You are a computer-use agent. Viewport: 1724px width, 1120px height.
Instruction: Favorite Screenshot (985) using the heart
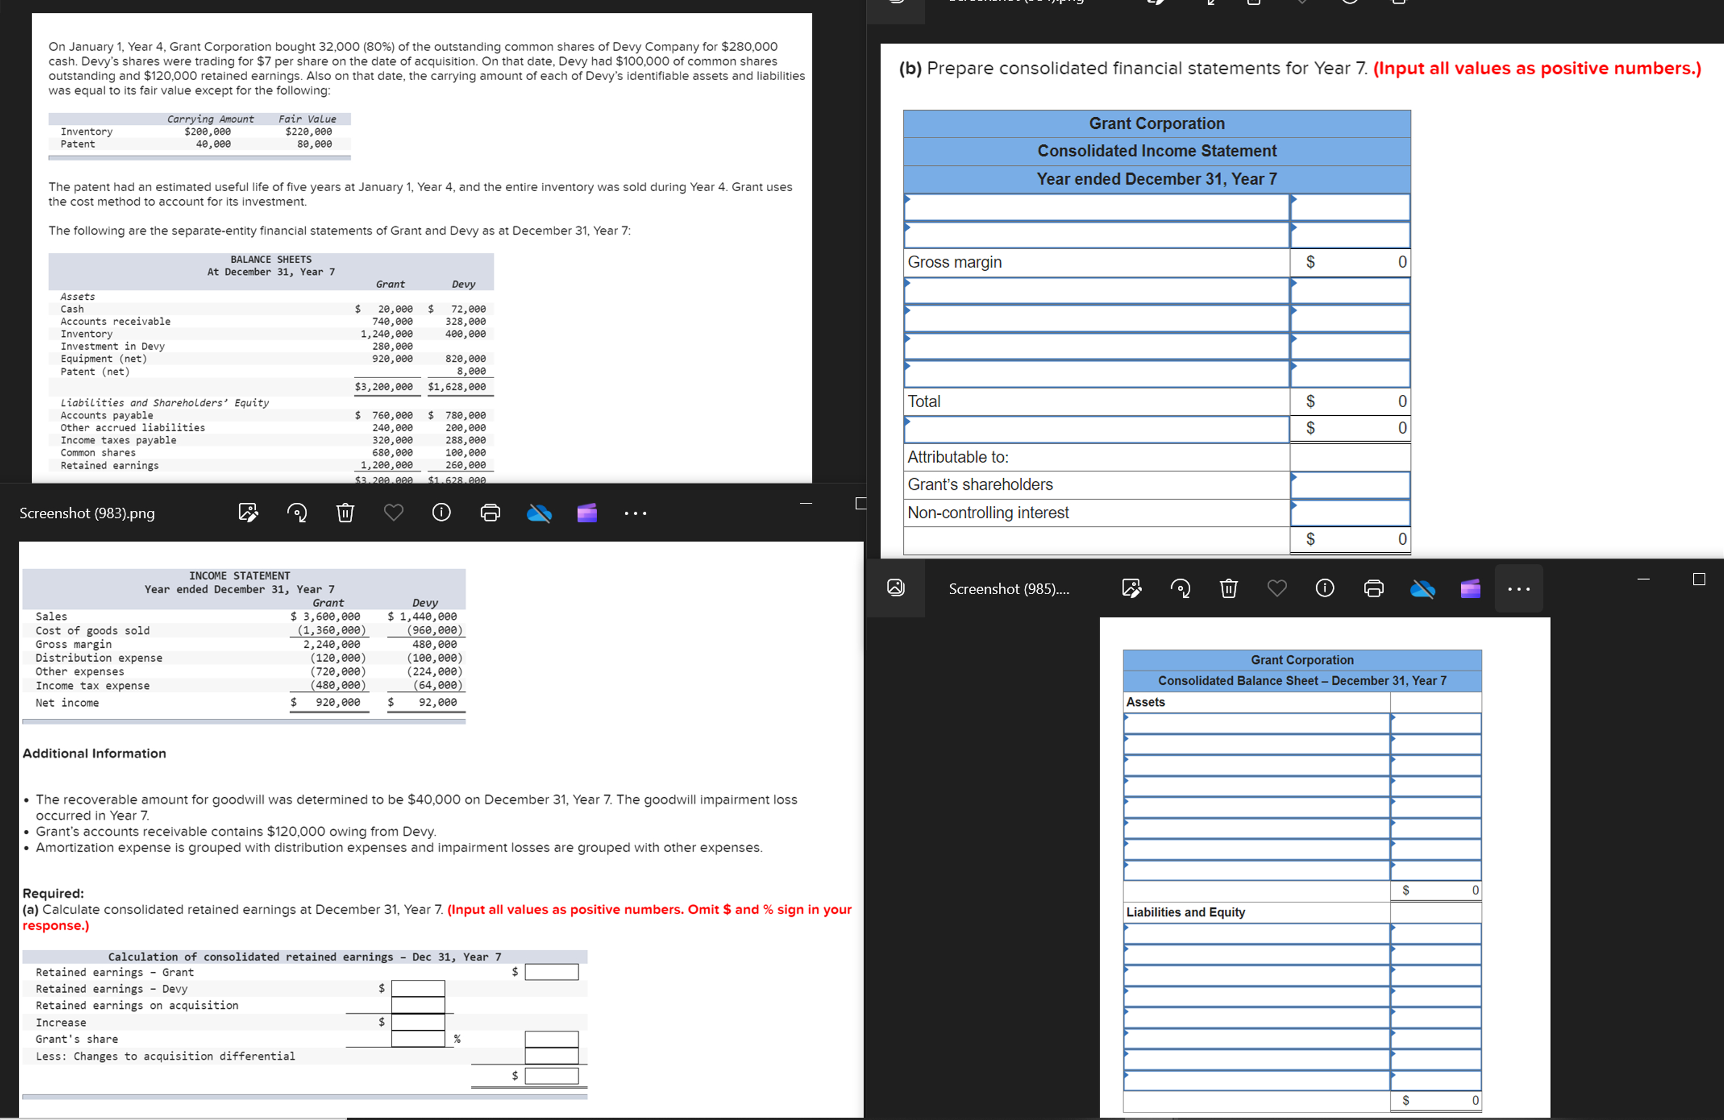(1277, 588)
